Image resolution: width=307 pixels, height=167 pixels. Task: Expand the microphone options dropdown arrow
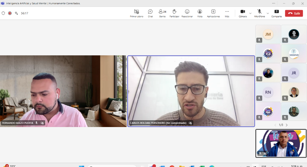[x=268, y=13]
